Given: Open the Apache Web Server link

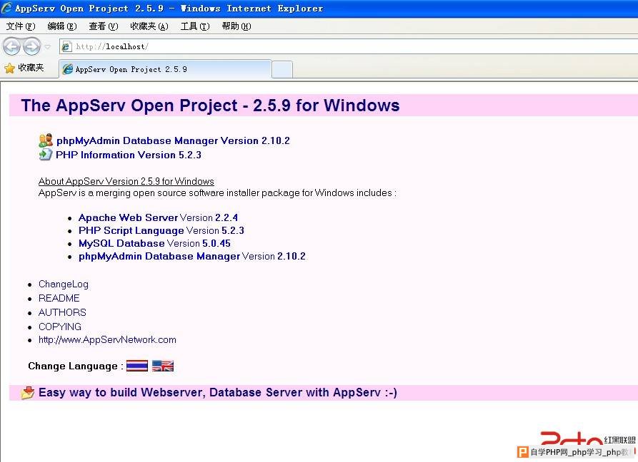Looking at the screenshot, I should click(128, 217).
